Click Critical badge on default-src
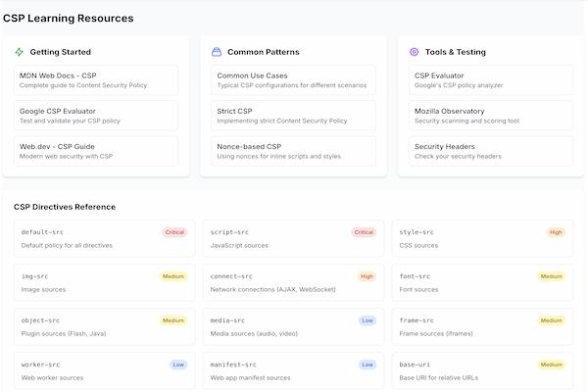Screen dimensions: 588x392 click(x=174, y=232)
